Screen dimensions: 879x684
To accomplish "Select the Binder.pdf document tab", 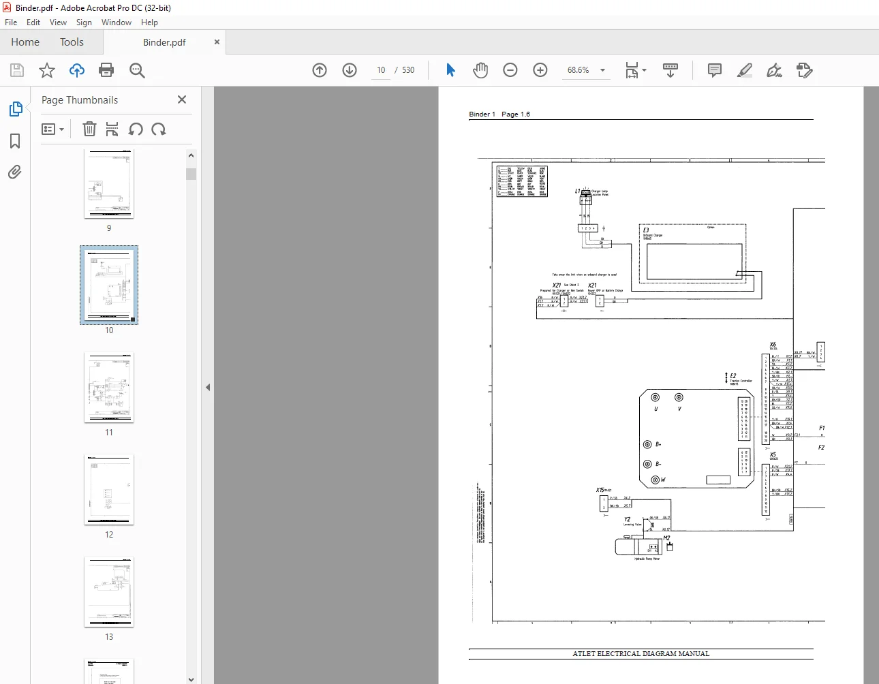I will coord(164,42).
